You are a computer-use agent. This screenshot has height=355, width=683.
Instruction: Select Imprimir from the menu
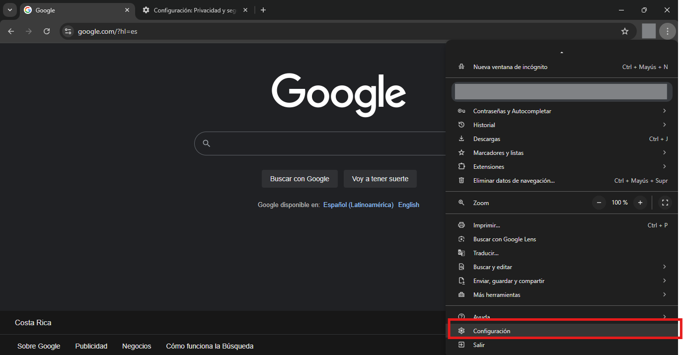562,225
